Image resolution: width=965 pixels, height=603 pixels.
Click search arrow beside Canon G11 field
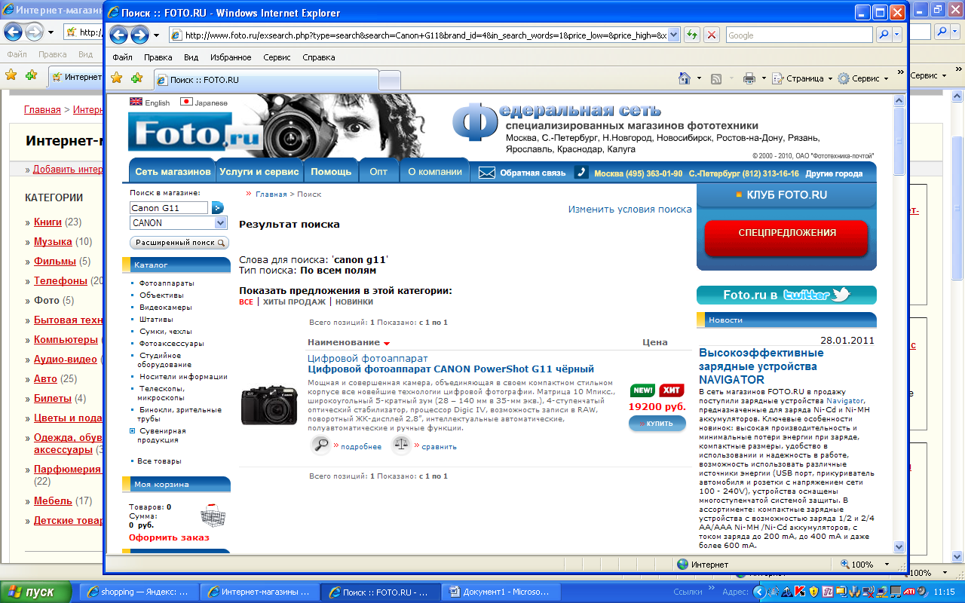(218, 208)
